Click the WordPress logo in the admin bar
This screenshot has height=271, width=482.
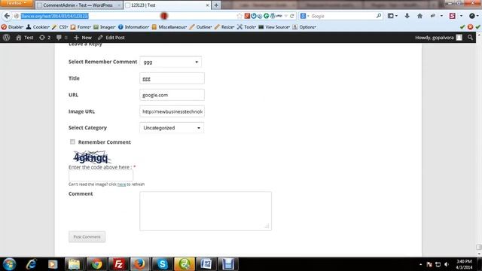[7, 38]
